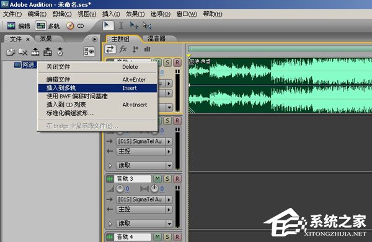372x242 pixels.
Task: Select the move/copy clip tool
Action: pyautogui.click(x=134, y=25)
